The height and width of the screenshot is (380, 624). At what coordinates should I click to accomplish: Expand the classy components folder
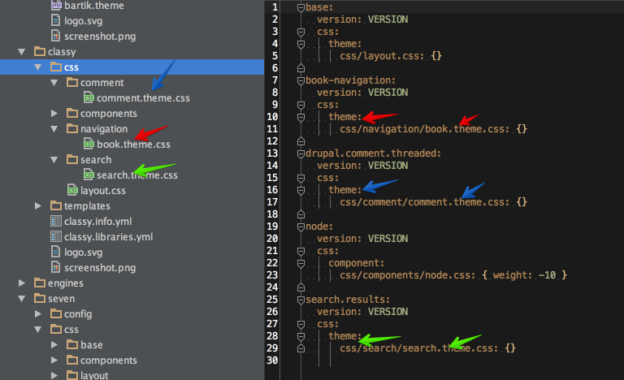click(54, 114)
